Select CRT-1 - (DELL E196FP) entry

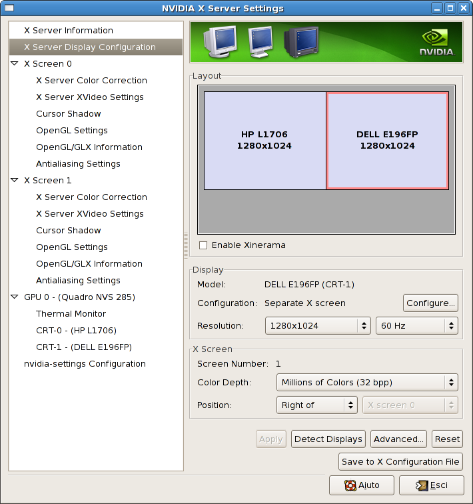(x=84, y=347)
